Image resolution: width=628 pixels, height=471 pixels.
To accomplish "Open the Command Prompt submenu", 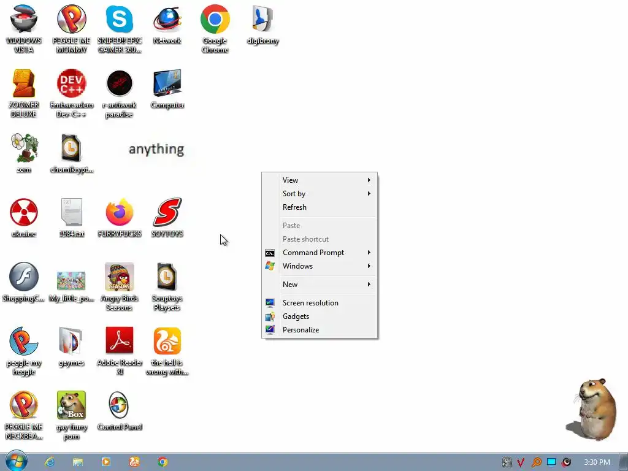I will [x=319, y=253].
